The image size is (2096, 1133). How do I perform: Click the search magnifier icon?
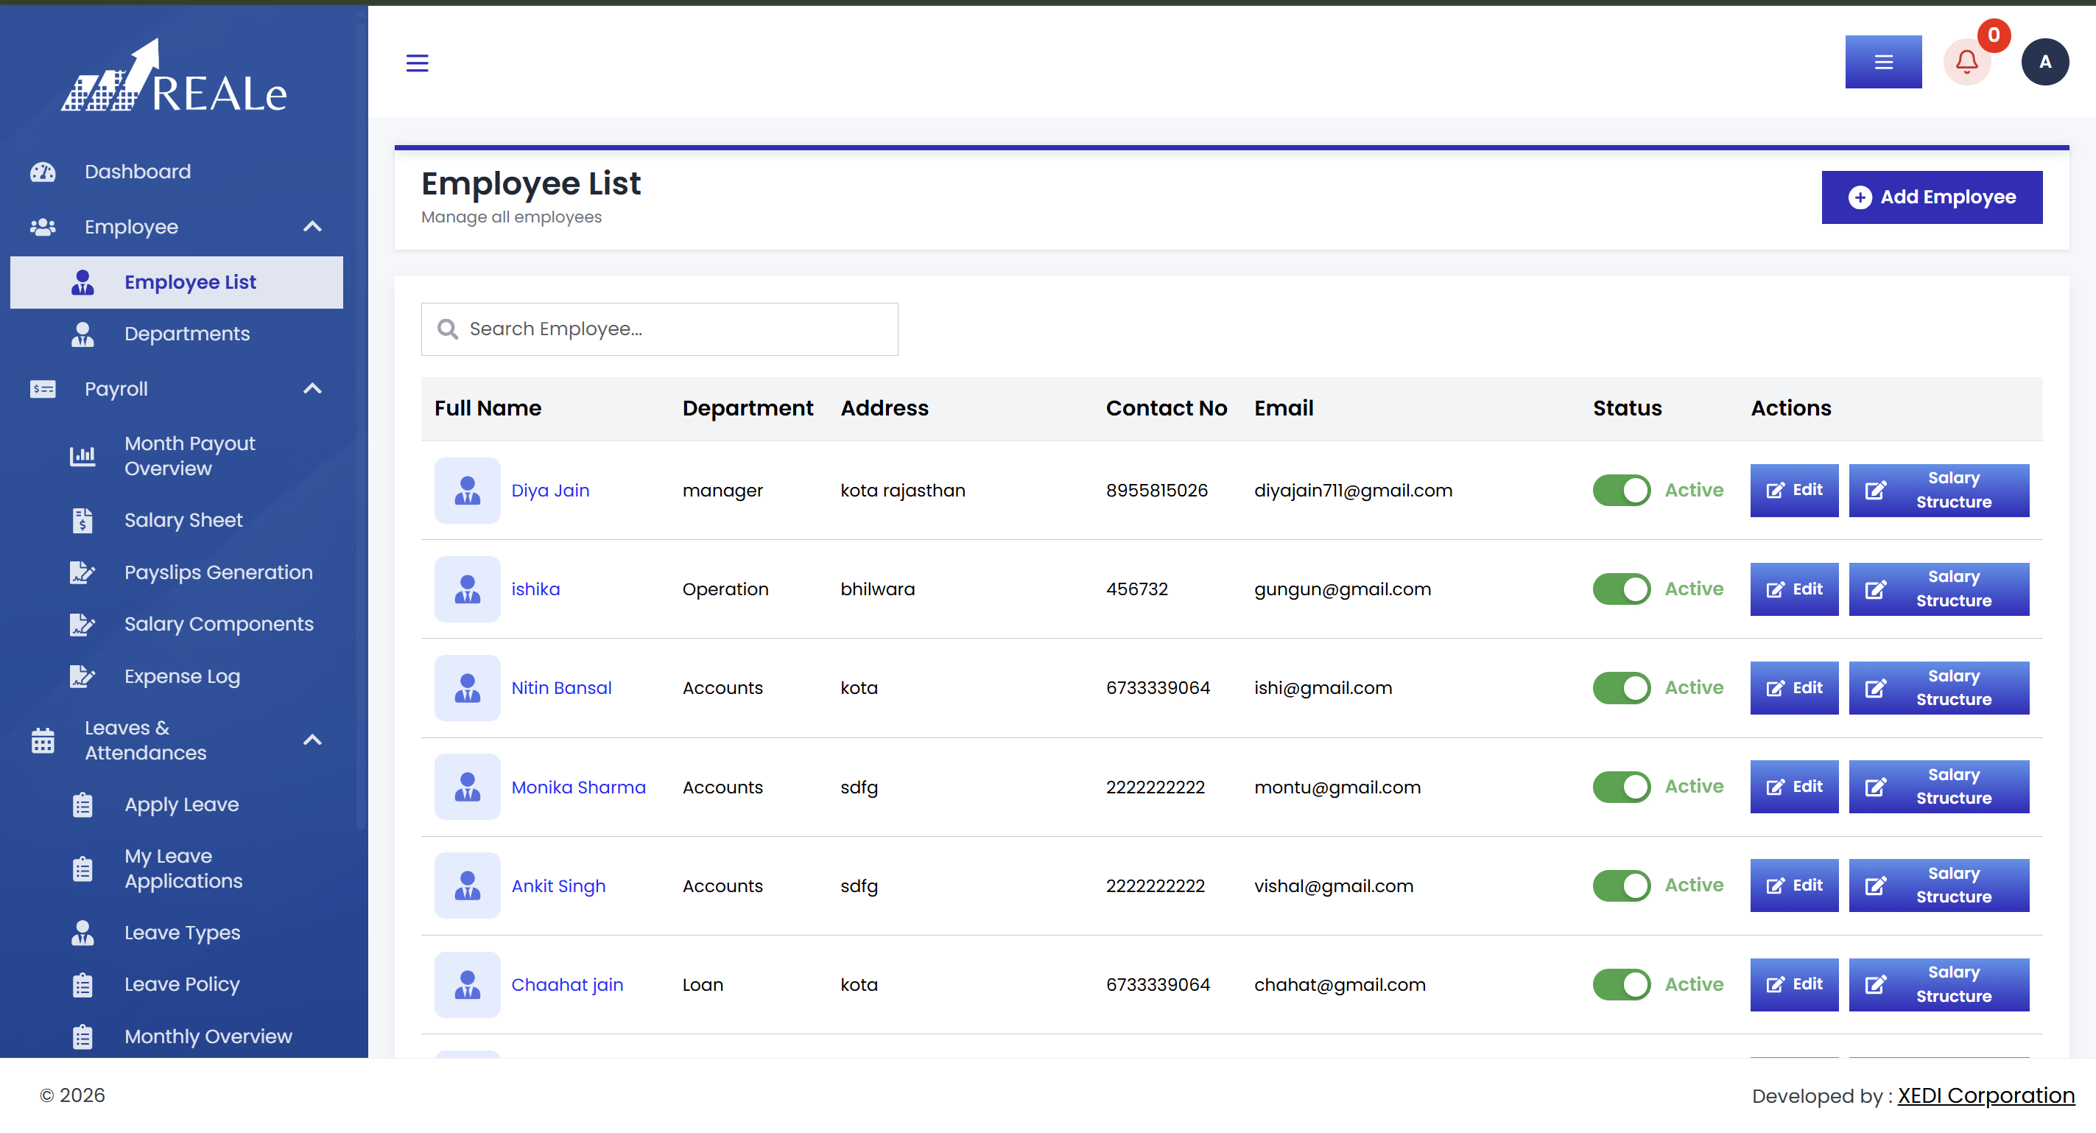(x=448, y=329)
